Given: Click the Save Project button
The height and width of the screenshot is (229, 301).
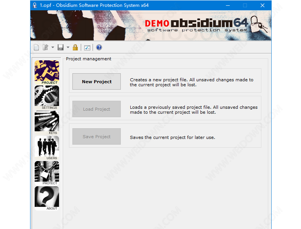Looking at the screenshot, I should click(96, 137).
